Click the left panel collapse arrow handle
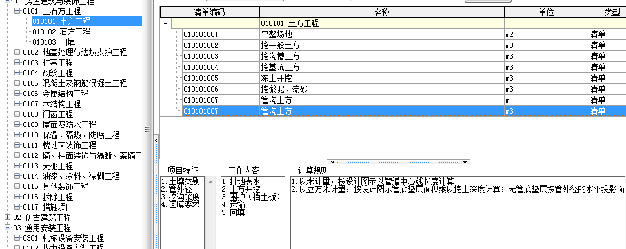 pos(156,140)
